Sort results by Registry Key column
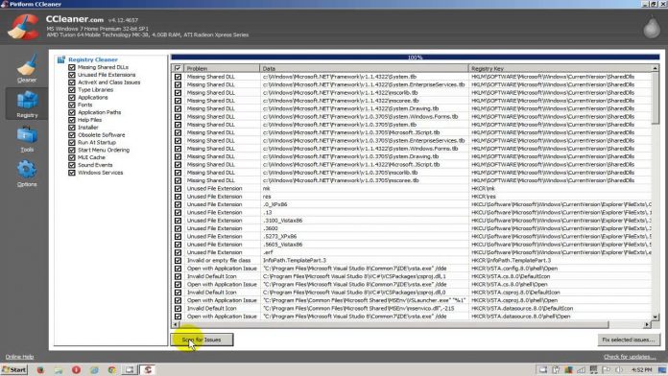 tap(560, 68)
